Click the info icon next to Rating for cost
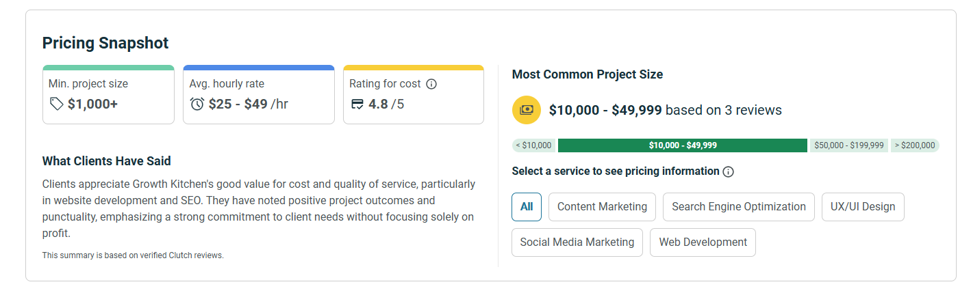 pyautogui.click(x=431, y=84)
